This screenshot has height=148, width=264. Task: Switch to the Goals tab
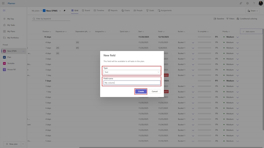click(150, 11)
